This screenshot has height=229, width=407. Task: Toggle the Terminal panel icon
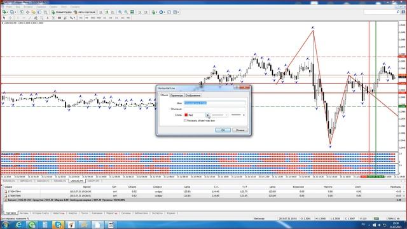pos(39,12)
